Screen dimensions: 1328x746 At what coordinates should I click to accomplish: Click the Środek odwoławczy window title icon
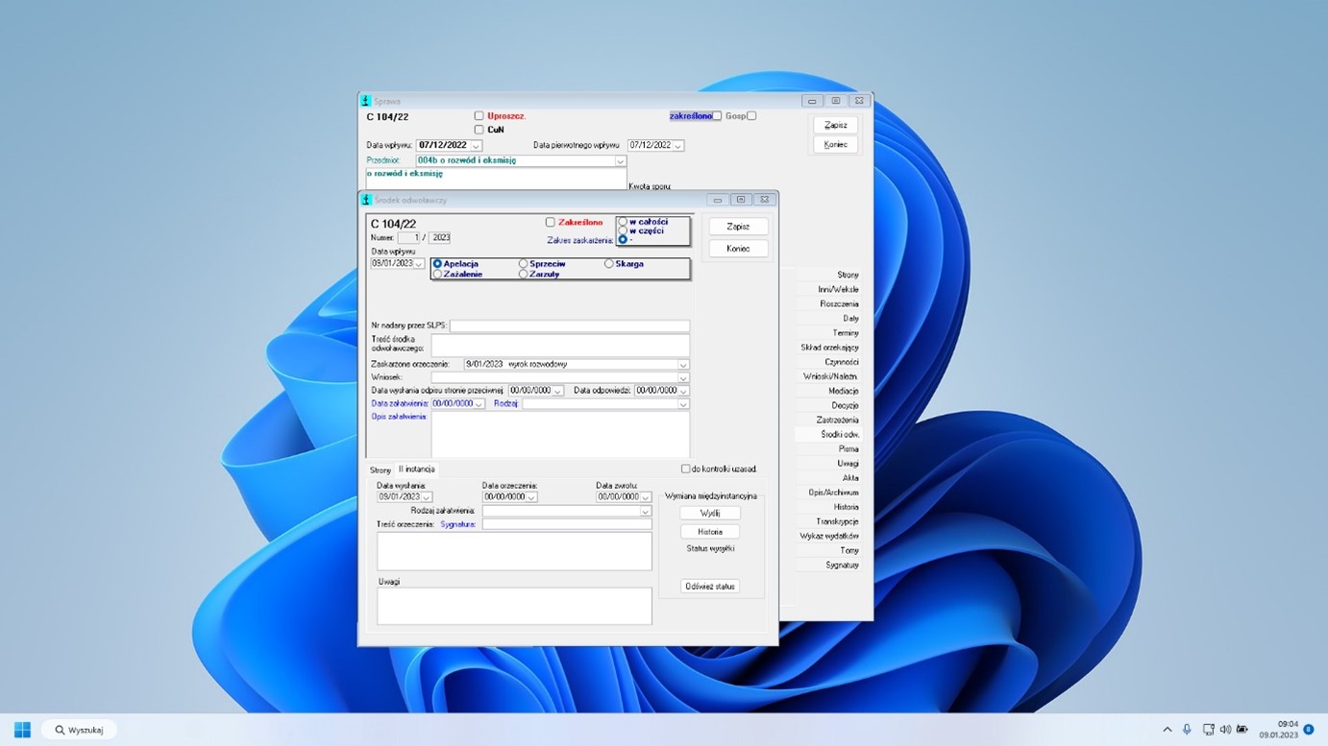click(x=365, y=200)
